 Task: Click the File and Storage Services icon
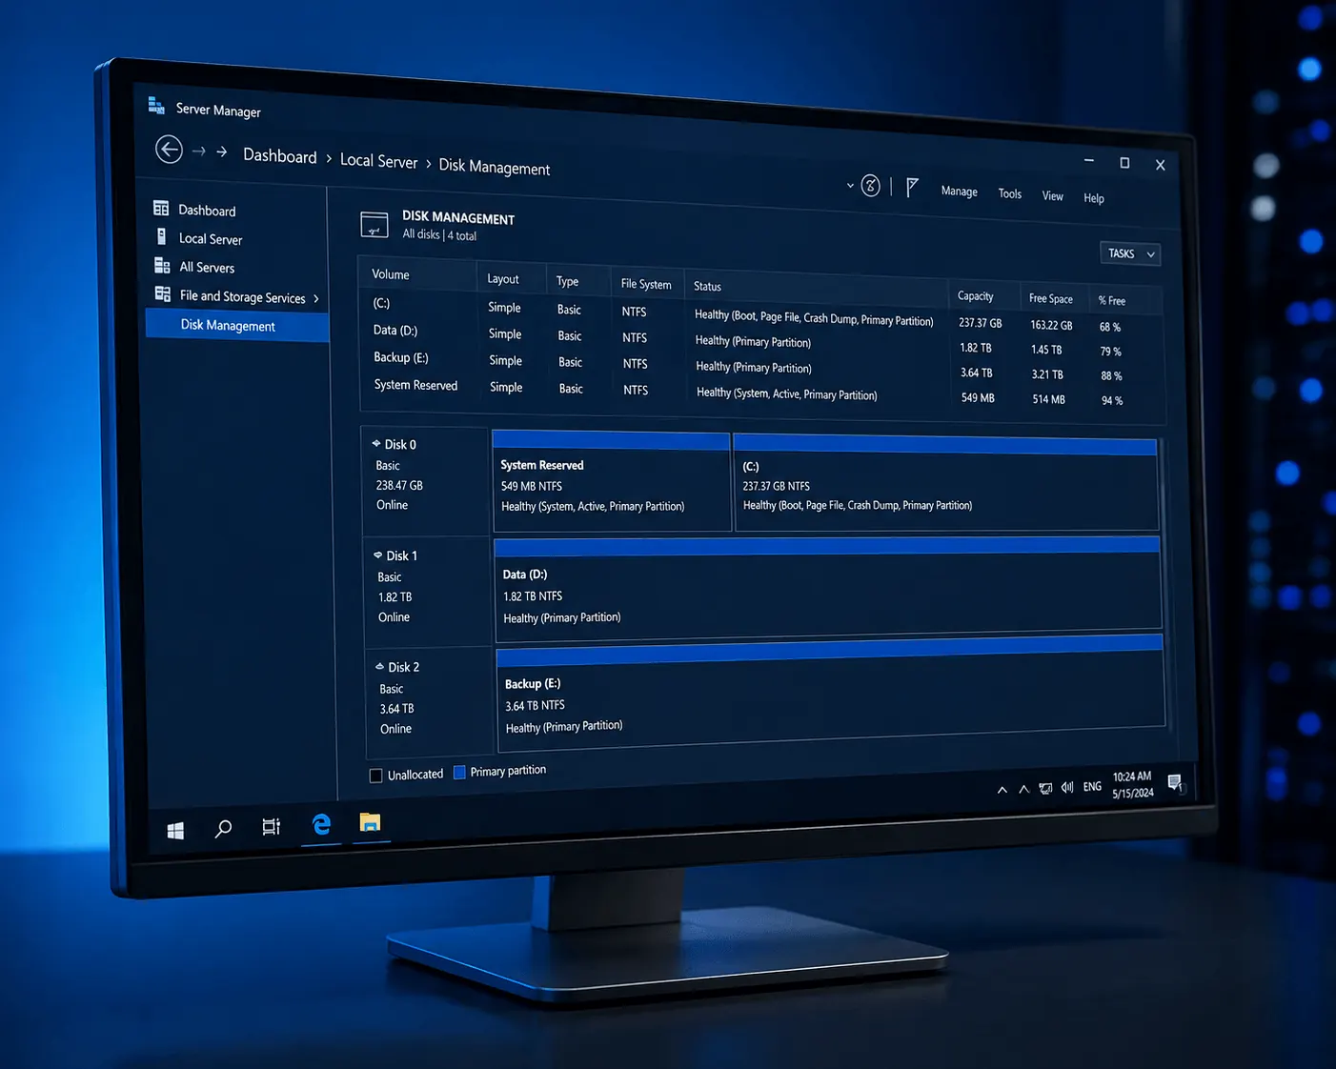[x=163, y=293]
